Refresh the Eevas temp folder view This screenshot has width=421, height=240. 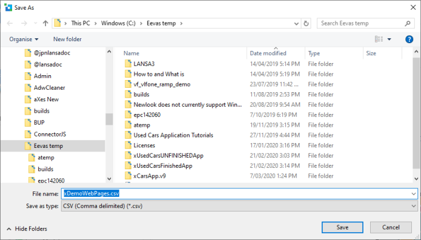click(x=306, y=24)
